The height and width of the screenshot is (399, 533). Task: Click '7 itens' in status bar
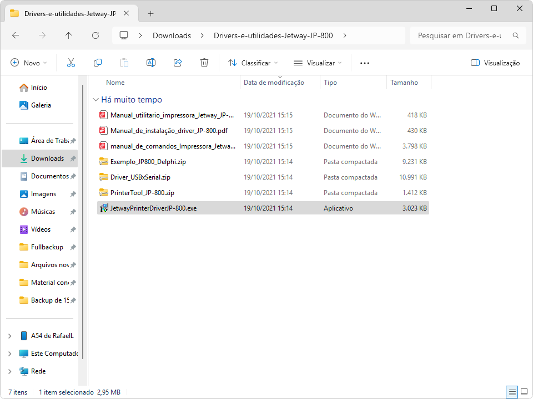[18, 392]
